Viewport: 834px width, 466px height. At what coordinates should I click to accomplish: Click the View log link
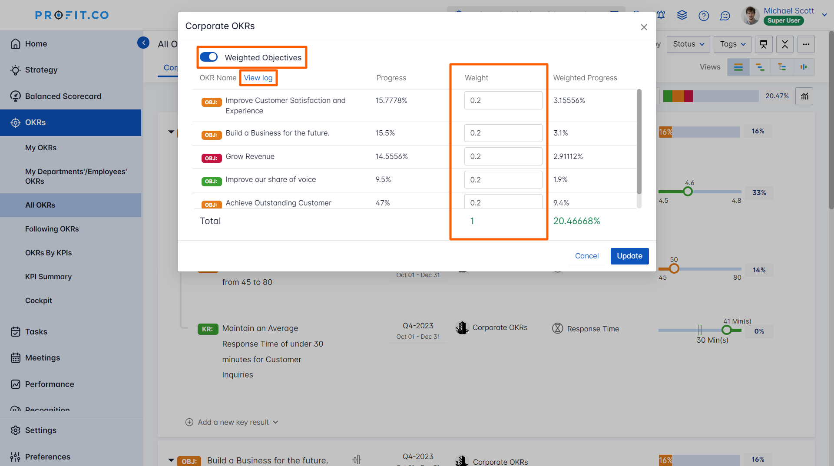pos(258,78)
